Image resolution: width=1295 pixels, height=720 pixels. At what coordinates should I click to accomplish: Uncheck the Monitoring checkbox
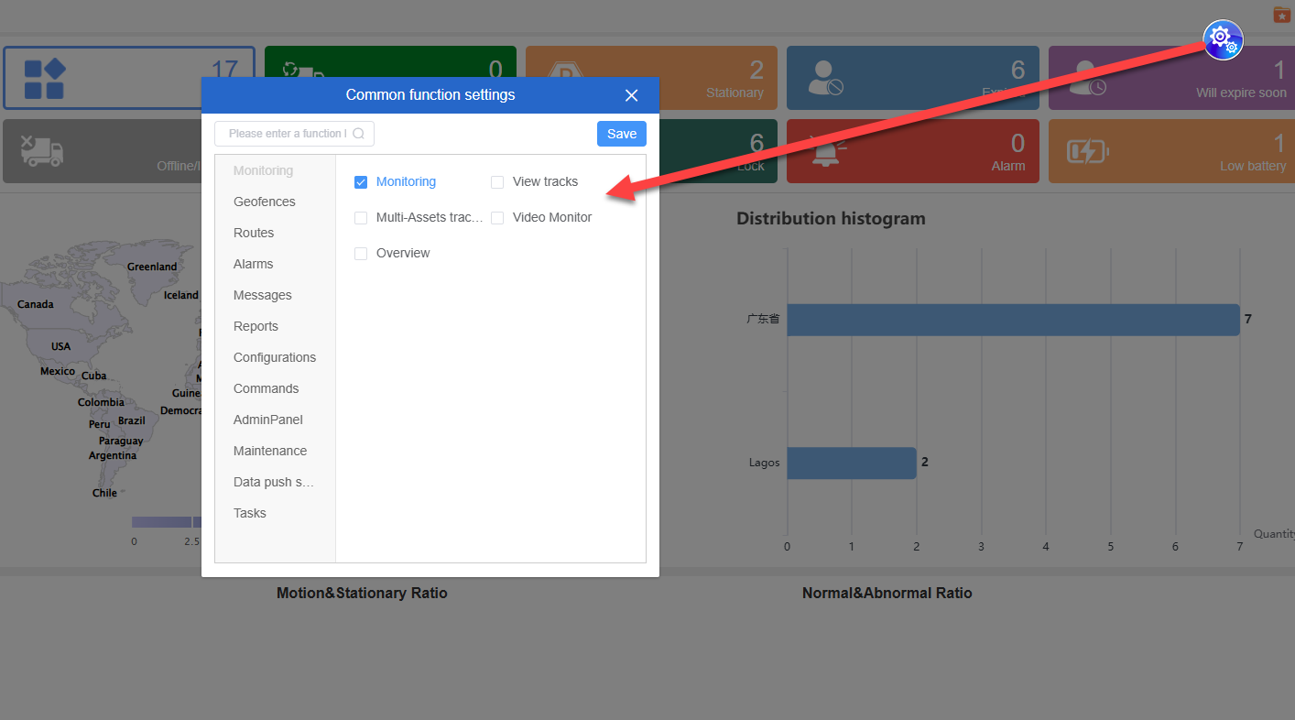pyautogui.click(x=361, y=182)
